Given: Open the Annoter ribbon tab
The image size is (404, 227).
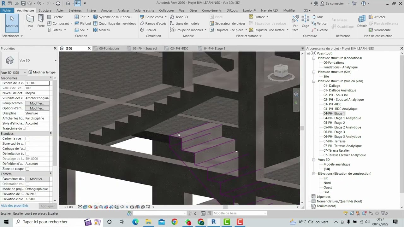Looking at the screenshot, I should [x=107, y=10].
